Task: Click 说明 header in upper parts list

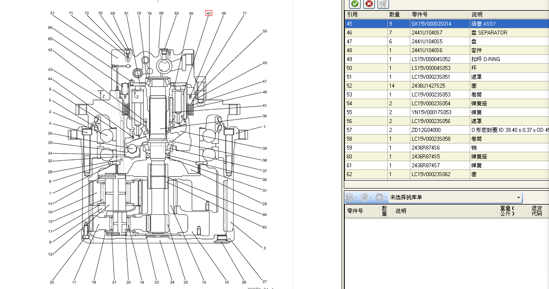Action: [x=509, y=15]
